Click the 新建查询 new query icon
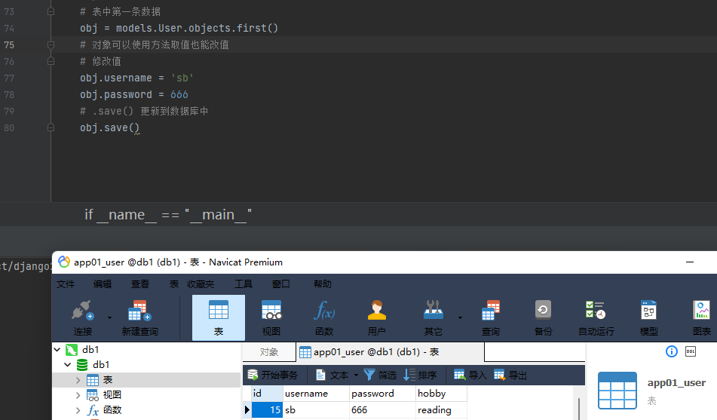 pos(140,317)
